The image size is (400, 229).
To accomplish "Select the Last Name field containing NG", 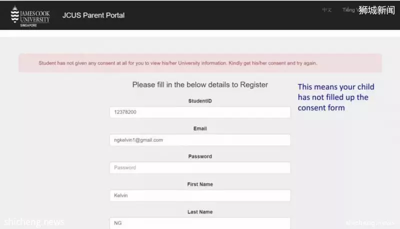I will tap(200, 223).
